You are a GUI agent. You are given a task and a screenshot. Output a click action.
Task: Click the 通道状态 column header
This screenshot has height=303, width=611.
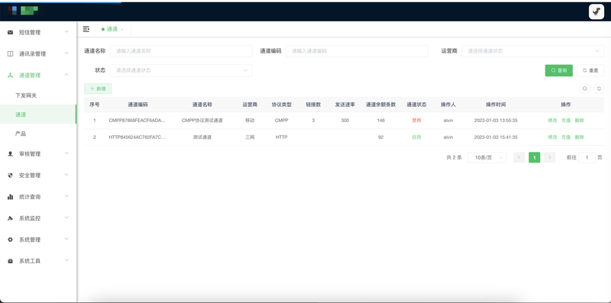click(x=416, y=105)
